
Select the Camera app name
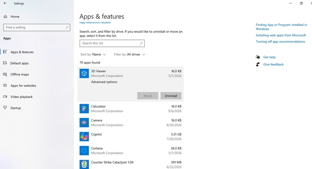coord(96,120)
